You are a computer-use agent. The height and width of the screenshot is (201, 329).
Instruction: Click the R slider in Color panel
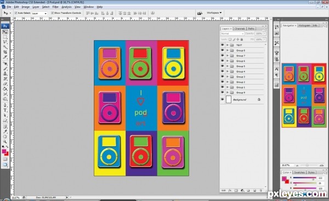click(304, 178)
